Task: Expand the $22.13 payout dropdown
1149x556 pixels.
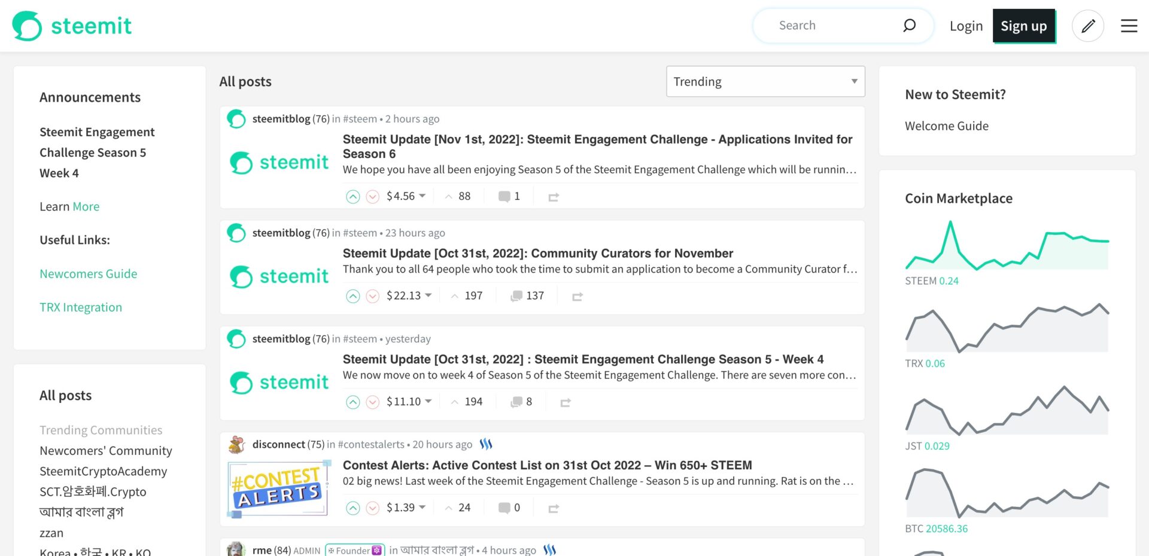Action: point(428,295)
